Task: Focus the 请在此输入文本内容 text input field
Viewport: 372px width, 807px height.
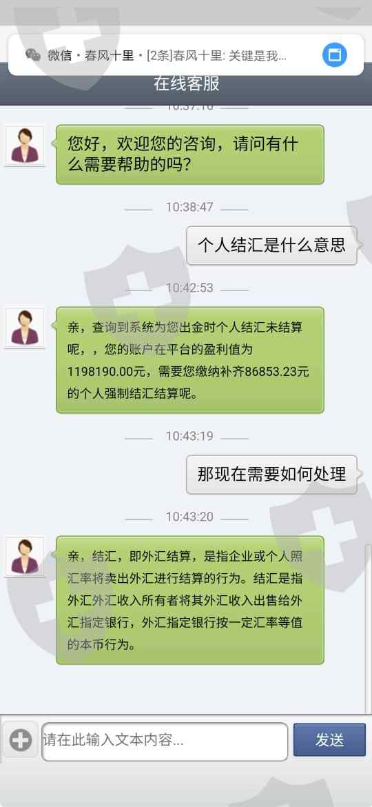Action: pos(165,741)
